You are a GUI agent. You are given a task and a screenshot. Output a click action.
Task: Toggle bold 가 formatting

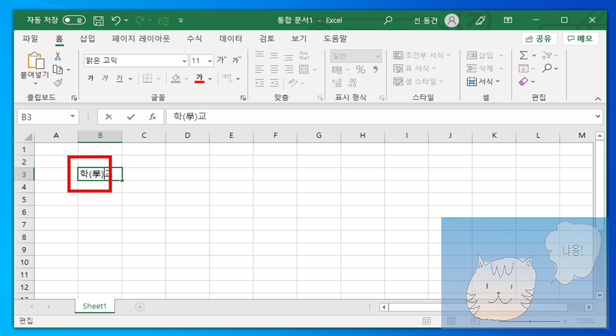(91, 78)
